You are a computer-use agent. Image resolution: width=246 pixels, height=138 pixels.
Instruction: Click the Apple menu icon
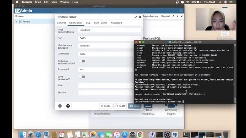(x=17, y=2)
